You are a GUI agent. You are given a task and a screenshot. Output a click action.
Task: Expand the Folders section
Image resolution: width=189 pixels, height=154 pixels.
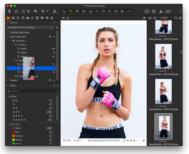tap(7, 80)
